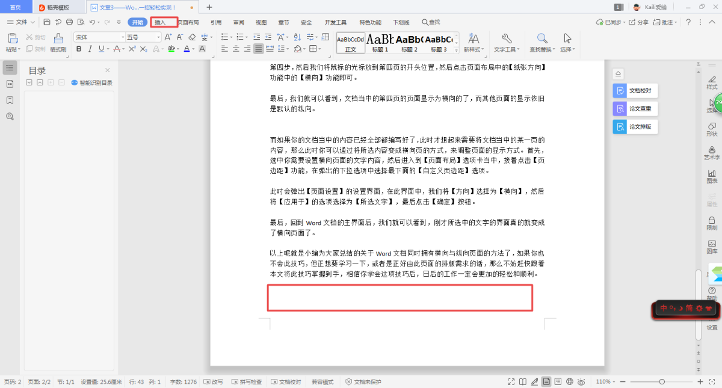Image resolution: width=722 pixels, height=388 pixels.
Task: Apply strikethrough text formatting
Action: [116, 49]
